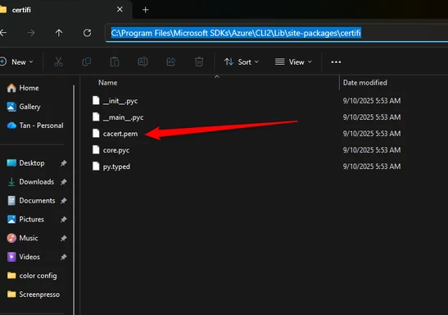Open Tan - Personal OneDrive folder
Screen dimensions: 448x315
pyautogui.click(x=35, y=126)
